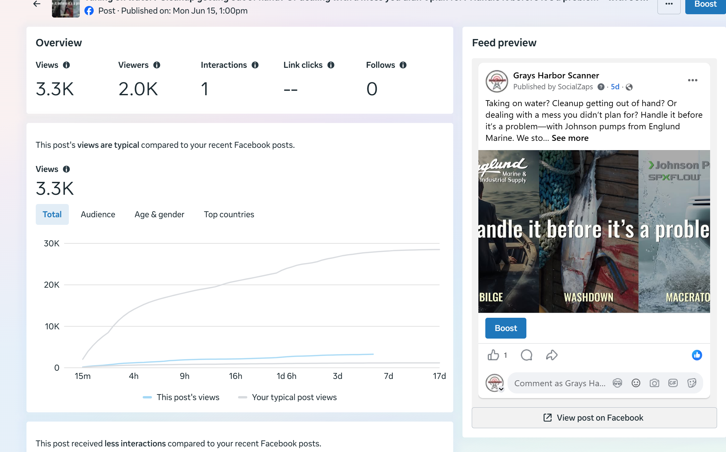Click the public audience globe icon

tap(629, 87)
